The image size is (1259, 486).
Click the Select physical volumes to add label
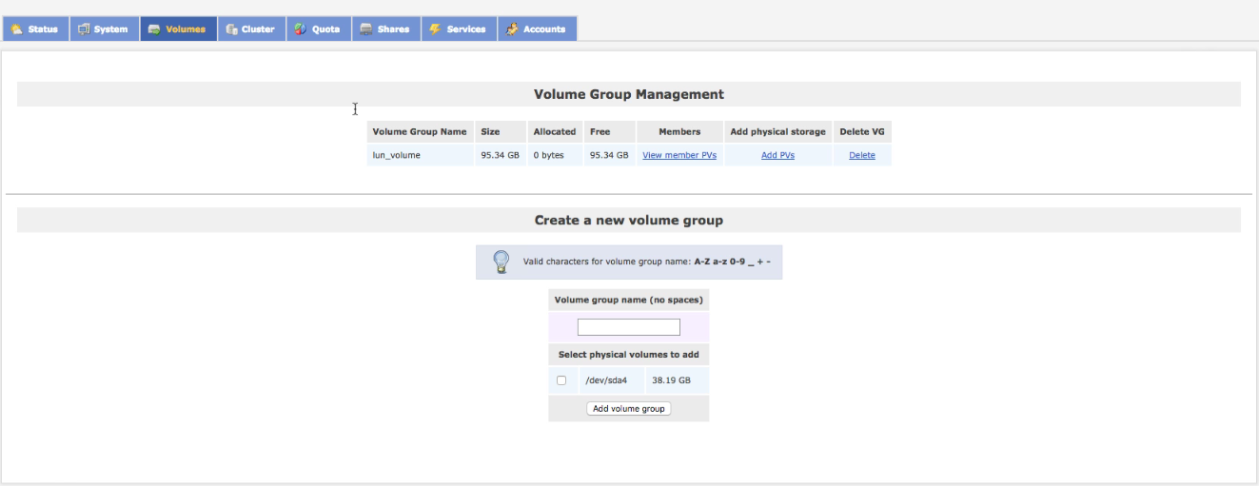point(629,355)
